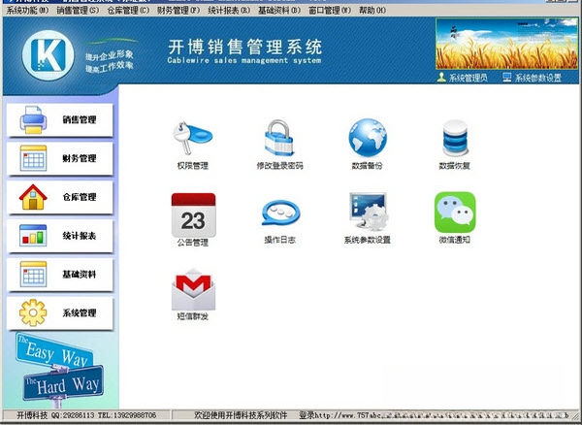This screenshot has height=425, width=582.
Task: Open the 统计报表(R) menu
Action: pos(229,11)
